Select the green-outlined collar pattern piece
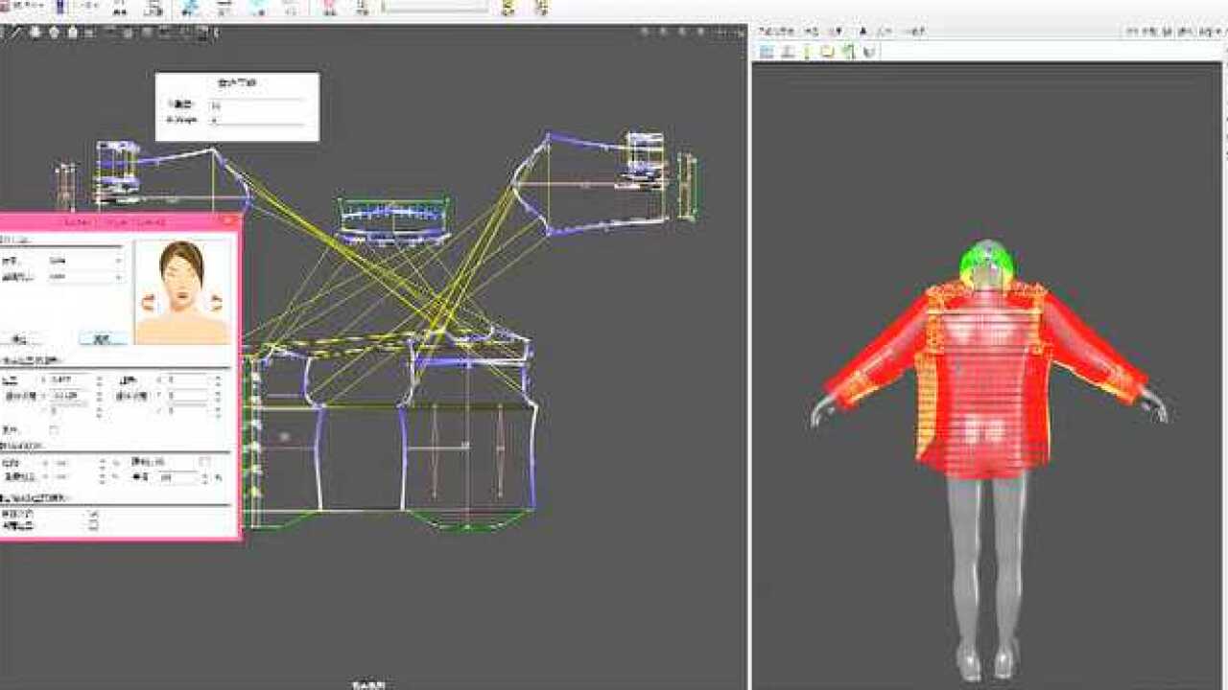 pyautogui.click(x=393, y=219)
